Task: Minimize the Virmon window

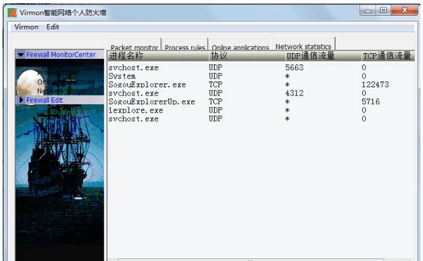Action: tap(368, 11)
